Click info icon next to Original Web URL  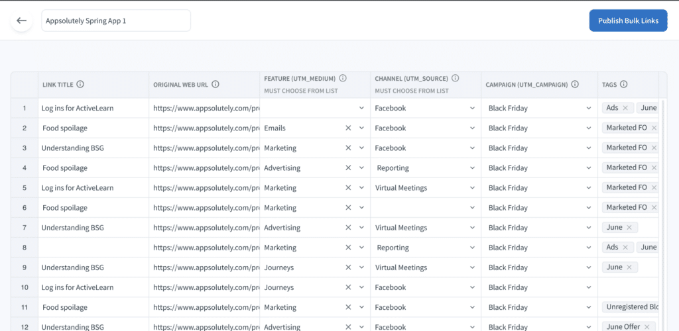[216, 84]
